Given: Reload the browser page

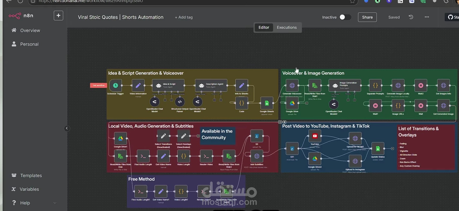Looking at the screenshot, I should (x=20, y=2).
